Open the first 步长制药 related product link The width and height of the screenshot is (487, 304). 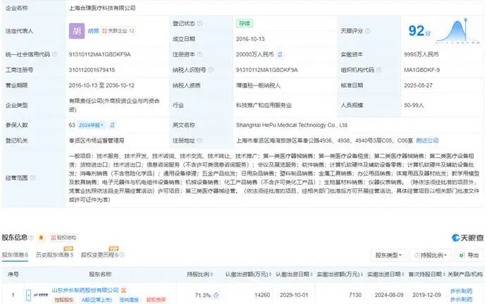[x=461, y=291]
